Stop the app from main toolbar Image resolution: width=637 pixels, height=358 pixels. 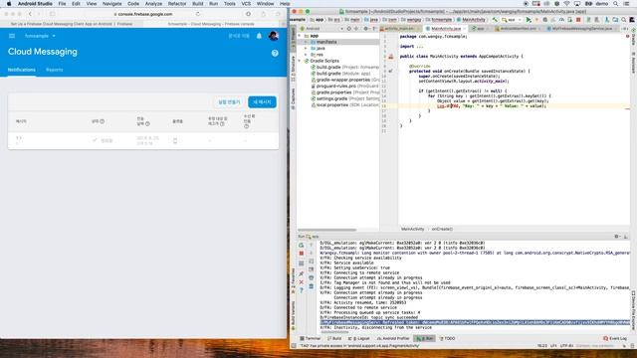(x=578, y=20)
